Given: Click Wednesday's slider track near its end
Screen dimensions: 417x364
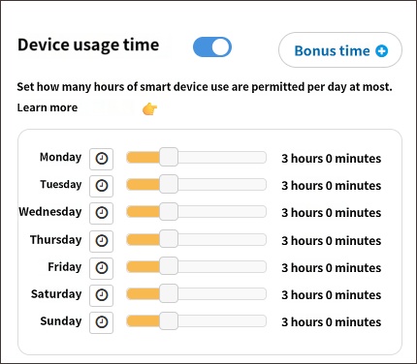Looking at the screenshot, I should point(259,212).
